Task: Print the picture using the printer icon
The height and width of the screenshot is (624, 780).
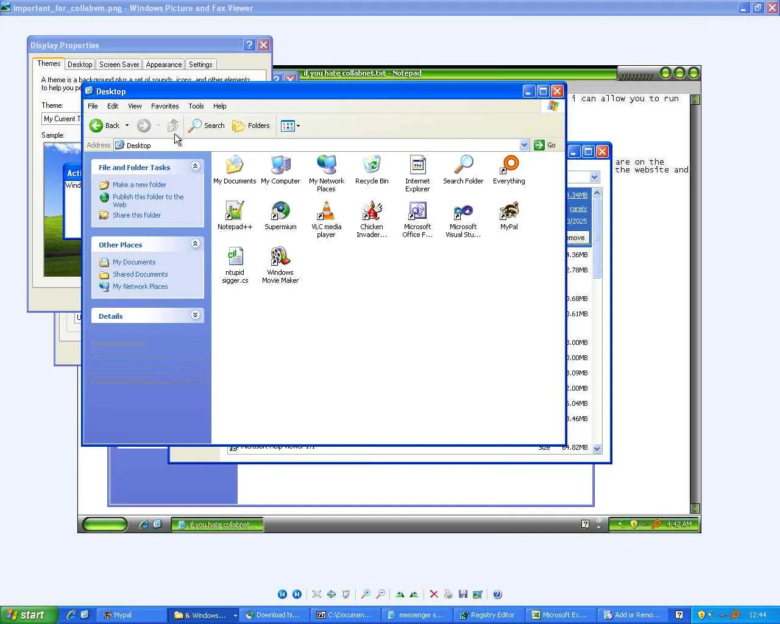Action: click(448, 594)
